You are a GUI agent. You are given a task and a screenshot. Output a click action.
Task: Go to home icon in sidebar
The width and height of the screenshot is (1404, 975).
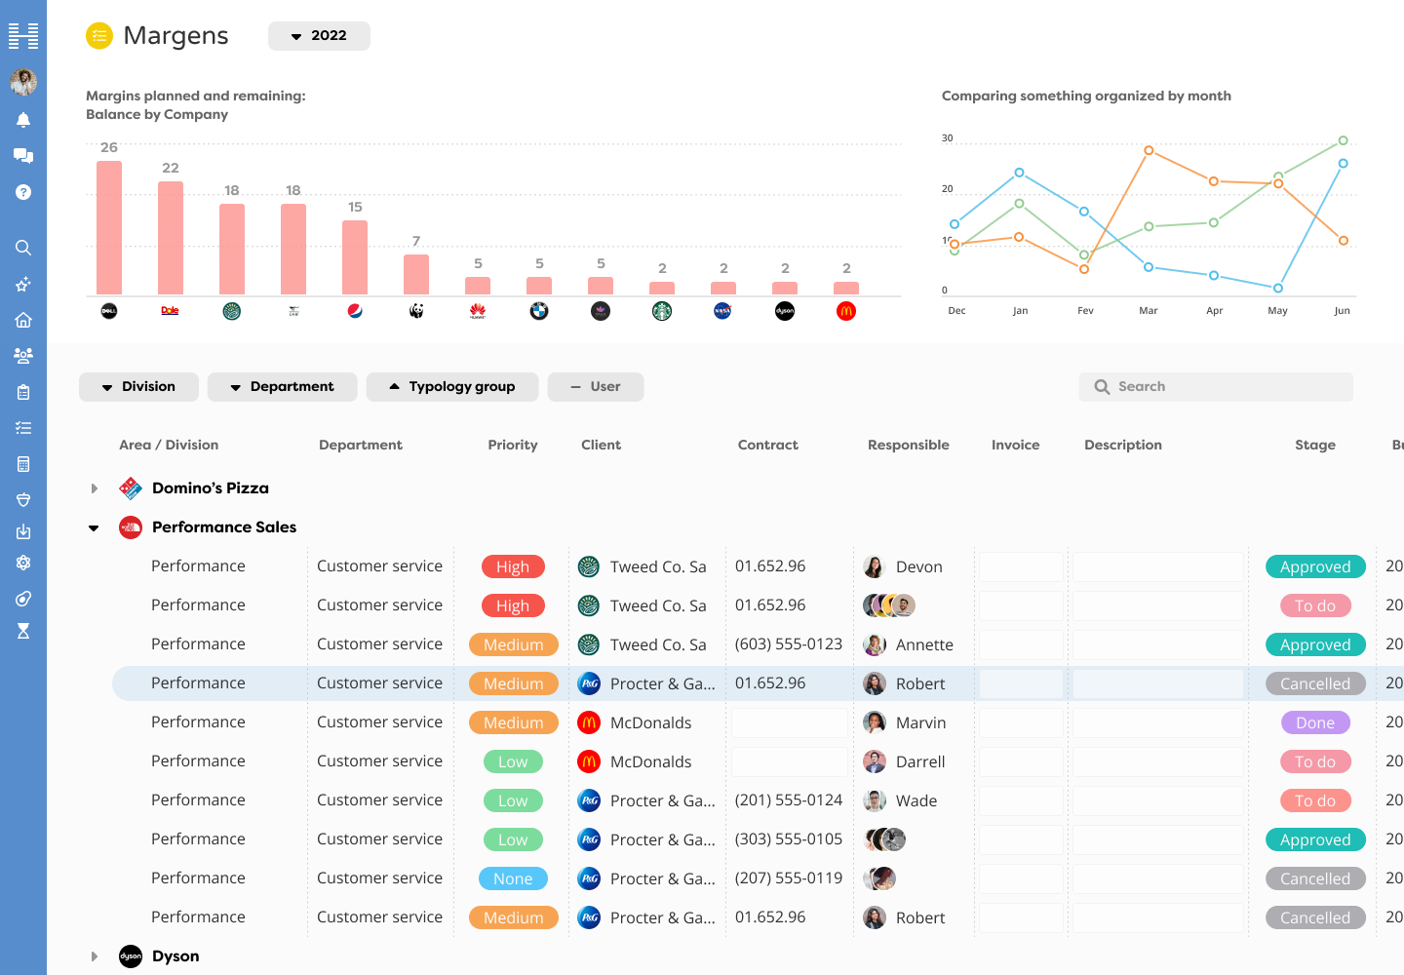pyautogui.click(x=23, y=320)
